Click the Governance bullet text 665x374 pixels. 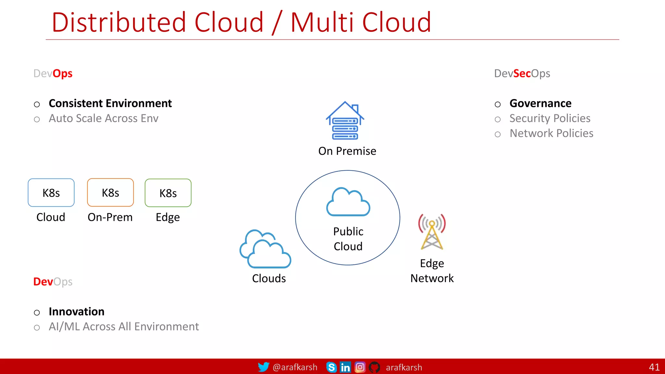[x=540, y=103]
